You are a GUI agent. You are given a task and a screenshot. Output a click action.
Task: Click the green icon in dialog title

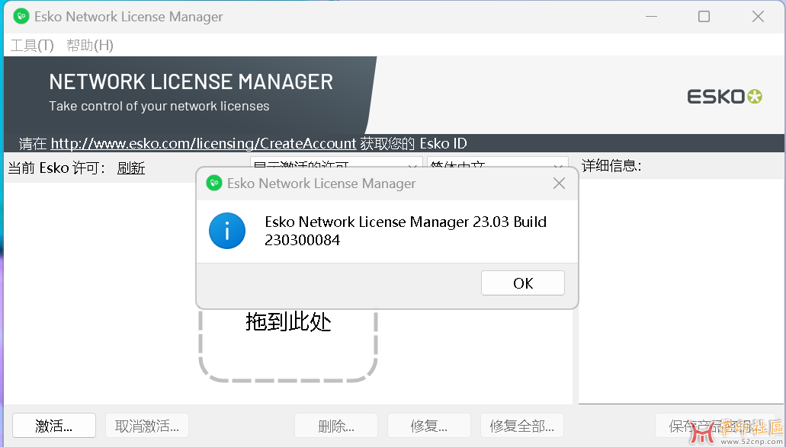click(214, 184)
